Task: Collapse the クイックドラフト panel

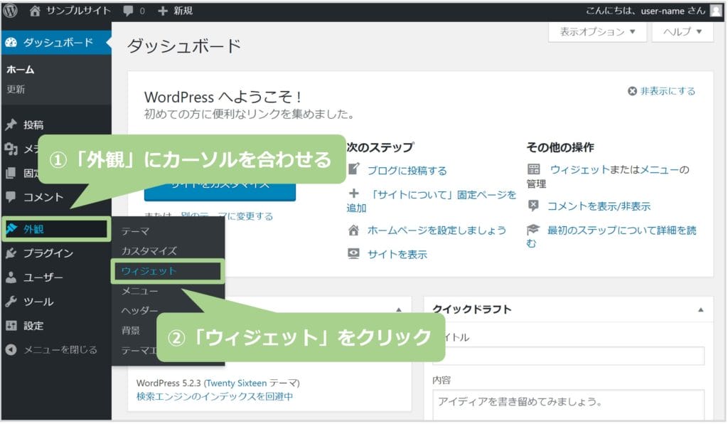Action: click(x=700, y=309)
